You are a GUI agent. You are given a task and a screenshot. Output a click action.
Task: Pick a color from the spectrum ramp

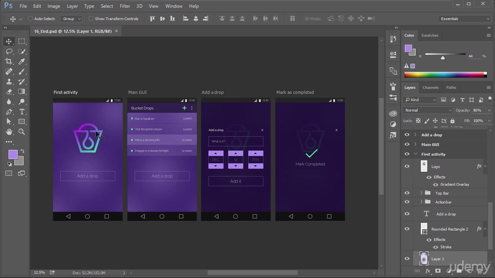click(x=445, y=75)
